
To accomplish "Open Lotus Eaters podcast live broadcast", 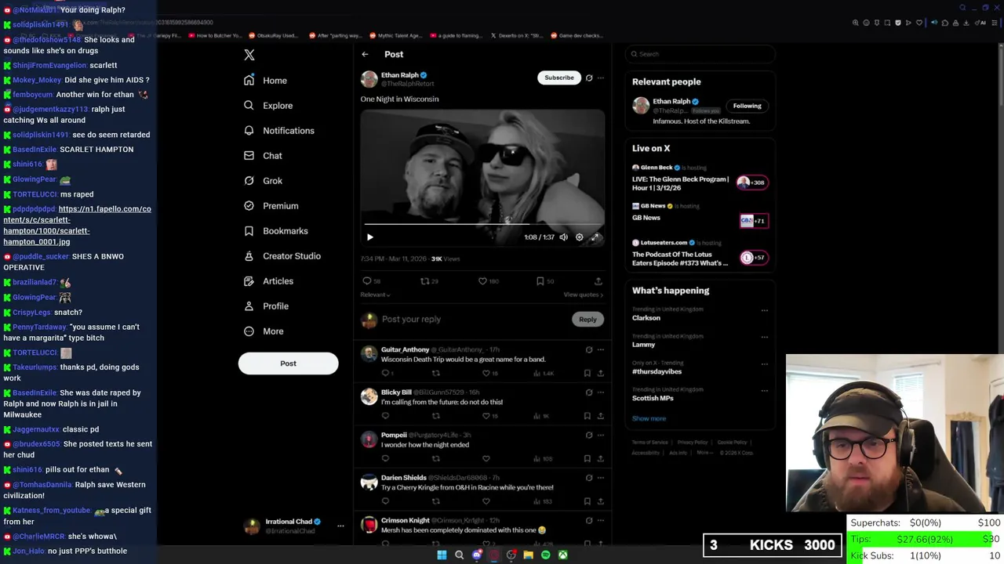I will (x=700, y=254).
